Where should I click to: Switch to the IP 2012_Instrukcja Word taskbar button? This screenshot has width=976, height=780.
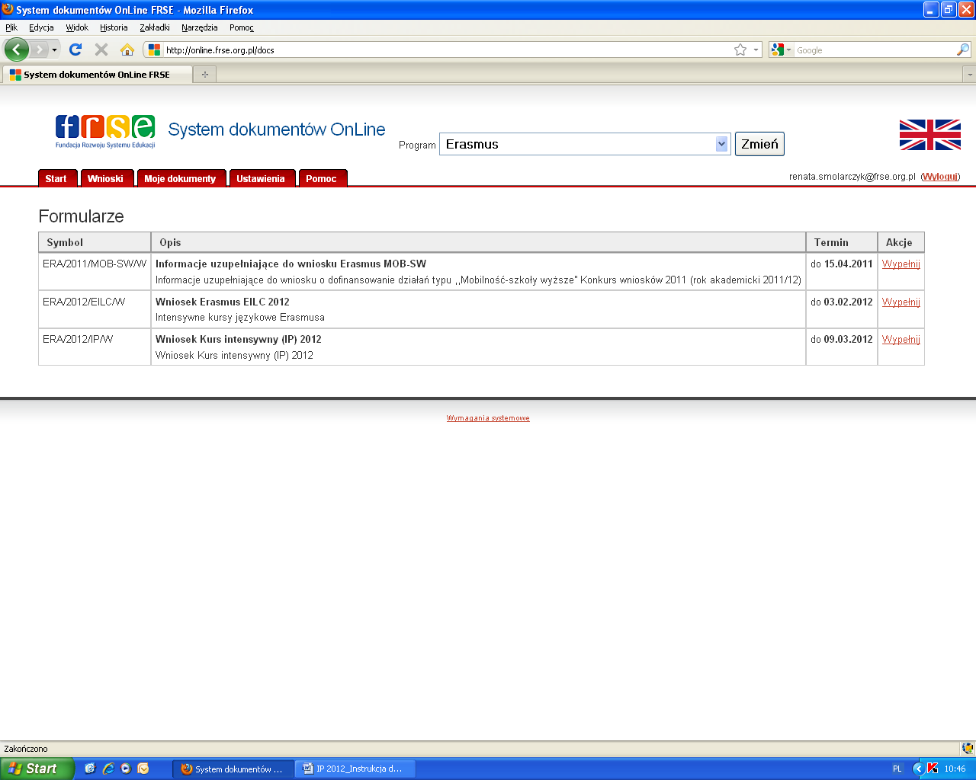point(355,769)
